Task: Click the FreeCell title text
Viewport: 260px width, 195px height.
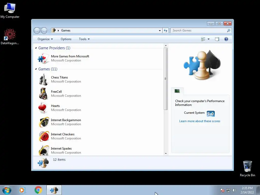Action: tap(56, 92)
